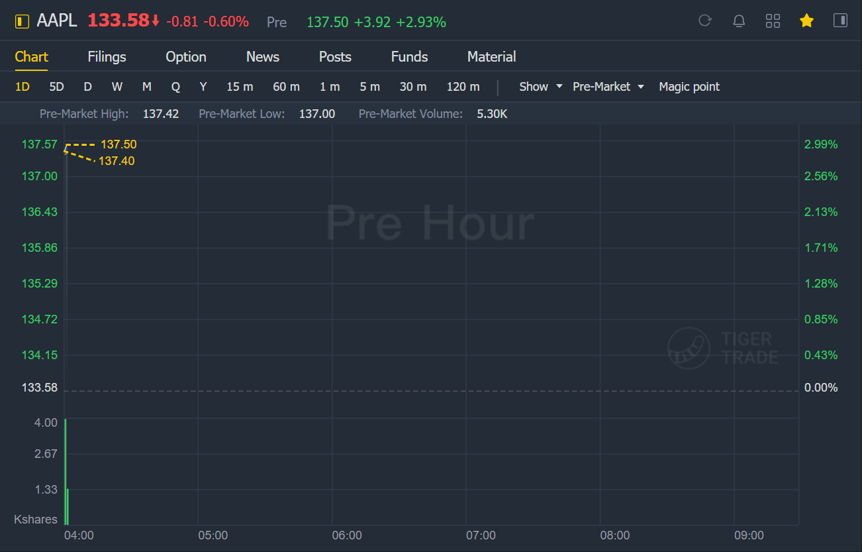Open the grid layout icon
This screenshot has height=552, width=862.
point(773,21)
